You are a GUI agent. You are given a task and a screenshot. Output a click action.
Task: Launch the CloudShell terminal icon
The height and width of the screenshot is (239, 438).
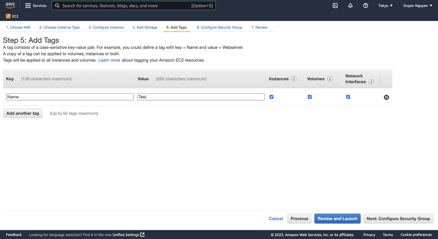[x=335, y=6]
